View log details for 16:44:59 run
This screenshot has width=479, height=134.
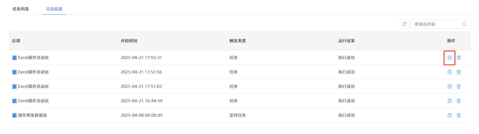click(x=449, y=101)
